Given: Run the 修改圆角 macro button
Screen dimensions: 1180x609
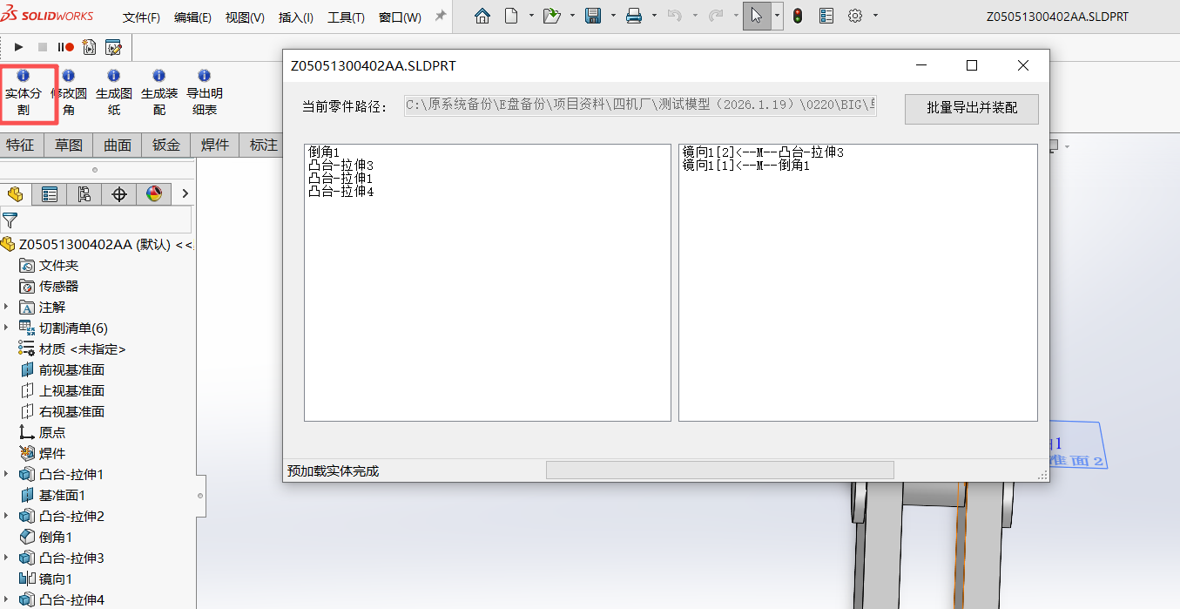Looking at the screenshot, I should tap(69, 93).
